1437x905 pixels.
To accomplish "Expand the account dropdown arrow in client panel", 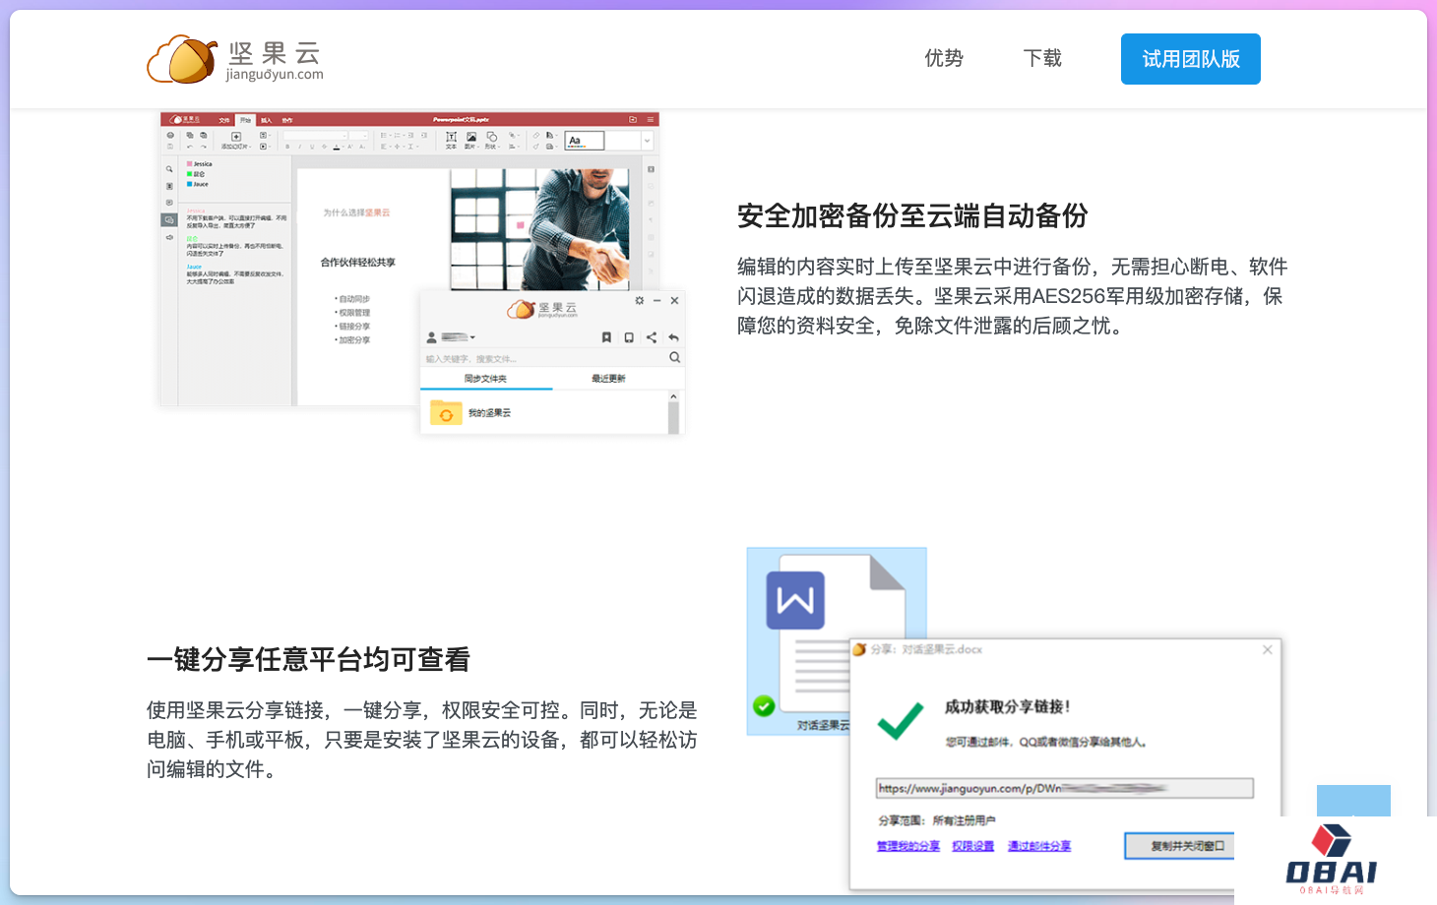I will pyautogui.click(x=473, y=337).
